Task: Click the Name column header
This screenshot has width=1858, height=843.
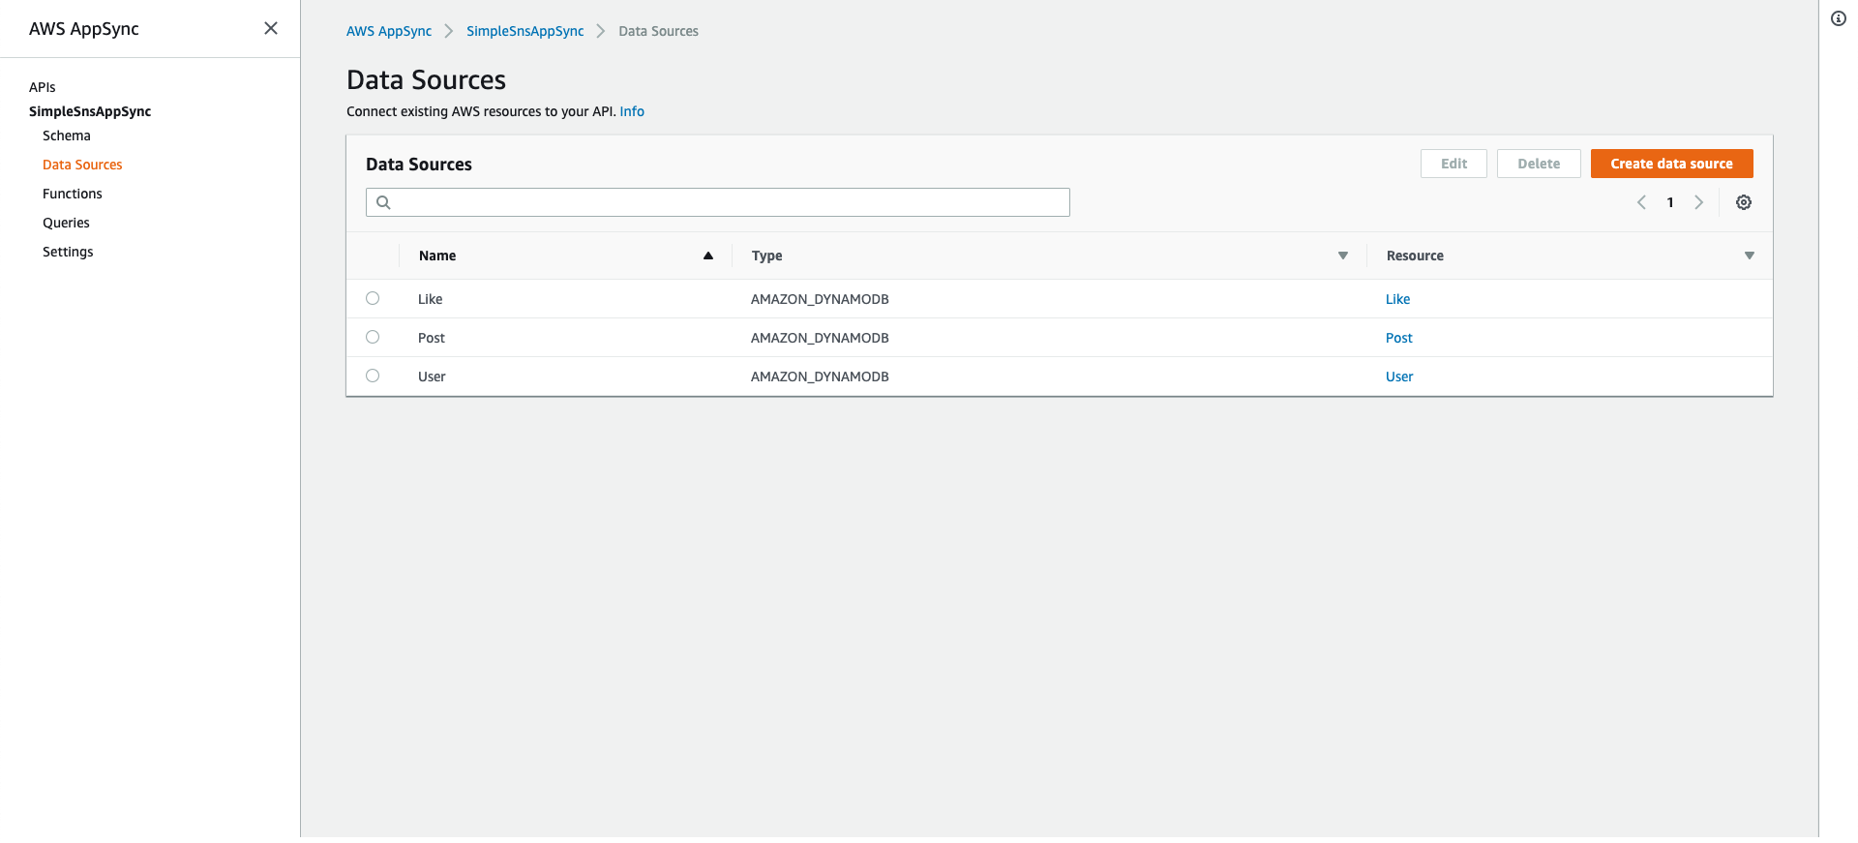Action: (x=437, y=256)
